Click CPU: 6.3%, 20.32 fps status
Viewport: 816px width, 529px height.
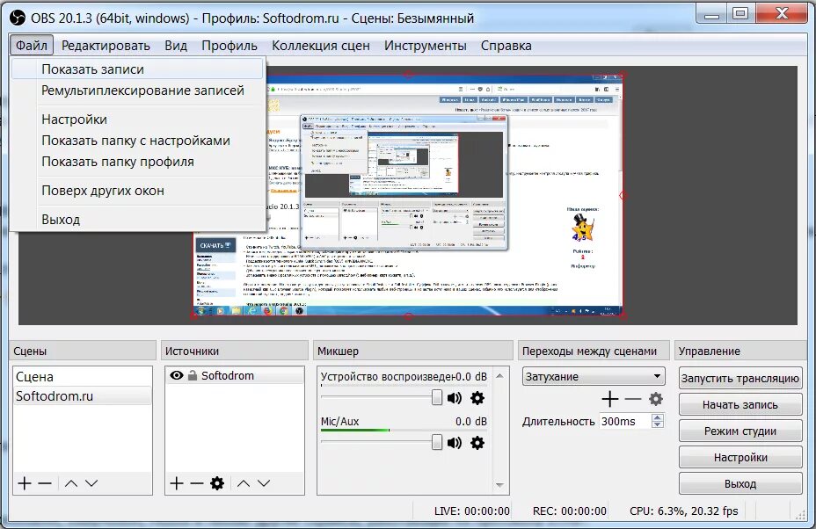(684, 511)
